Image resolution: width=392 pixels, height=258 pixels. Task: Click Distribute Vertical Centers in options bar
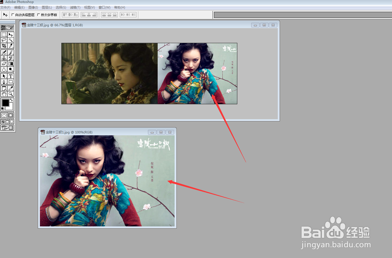(109, 14)
